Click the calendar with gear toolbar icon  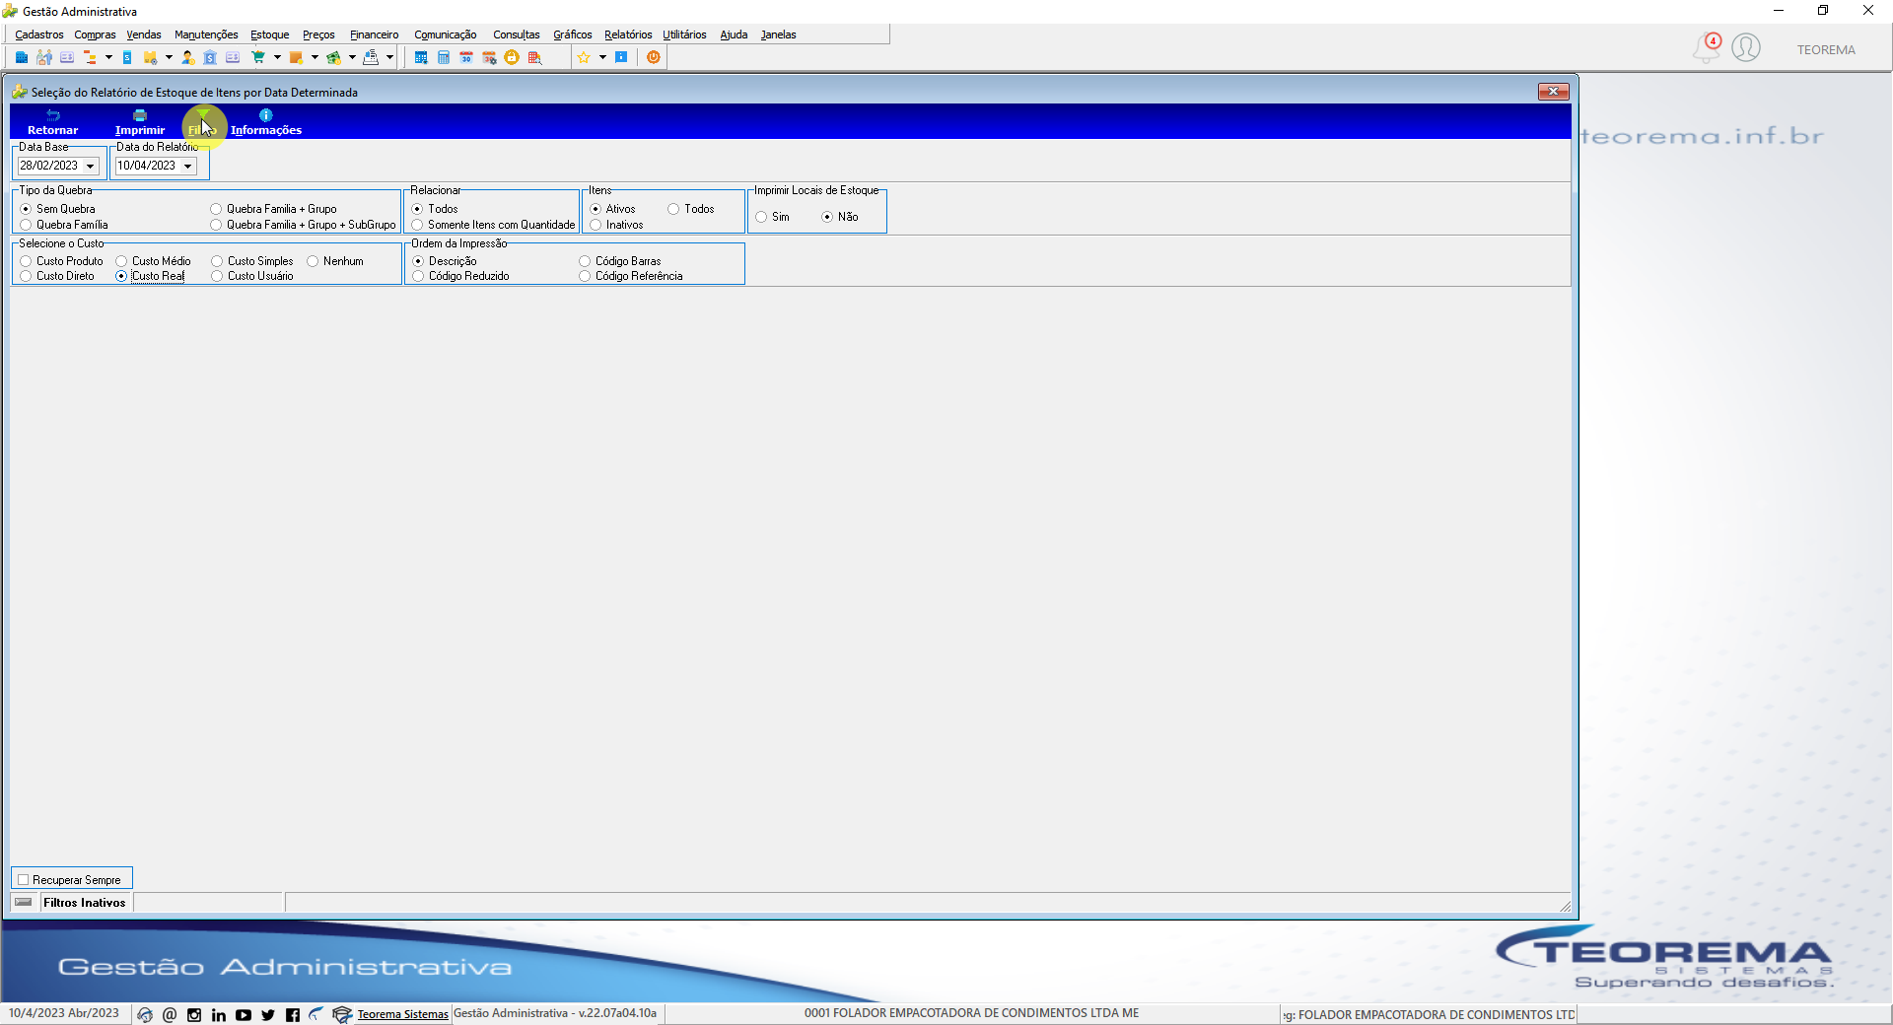(x=489, y=57)
